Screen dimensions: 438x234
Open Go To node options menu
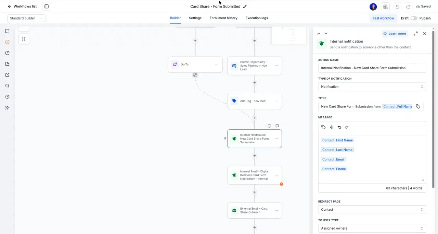[217, 65]
